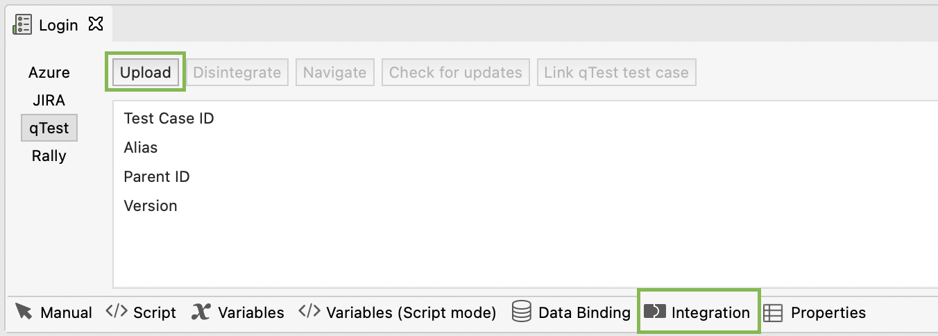Click the Script tab code icon

[116, 312]
